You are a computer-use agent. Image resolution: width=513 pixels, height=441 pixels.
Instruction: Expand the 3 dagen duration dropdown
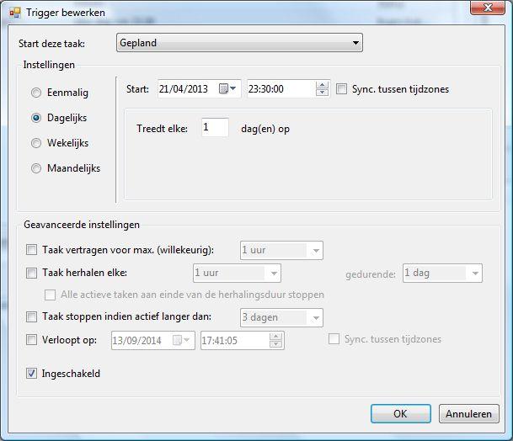click(281, 318)
